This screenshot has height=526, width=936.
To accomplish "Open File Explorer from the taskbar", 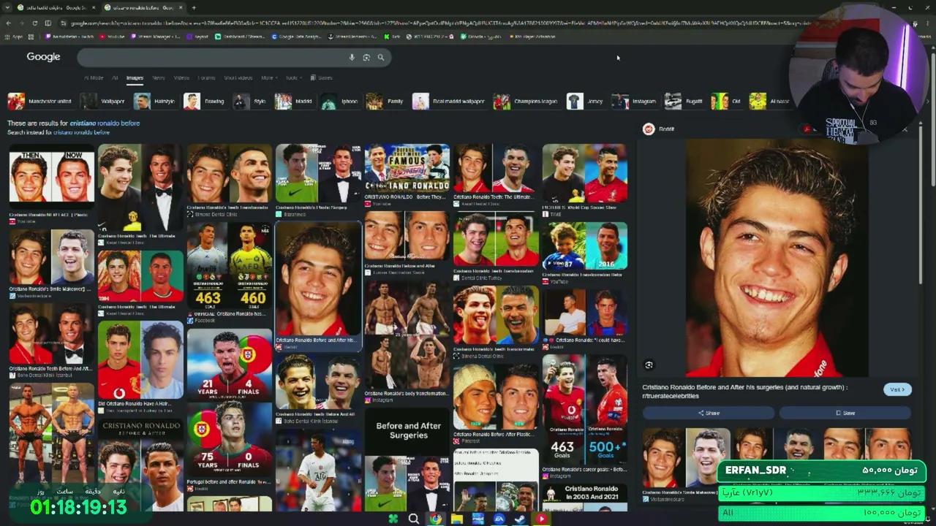I will [457, 519].
